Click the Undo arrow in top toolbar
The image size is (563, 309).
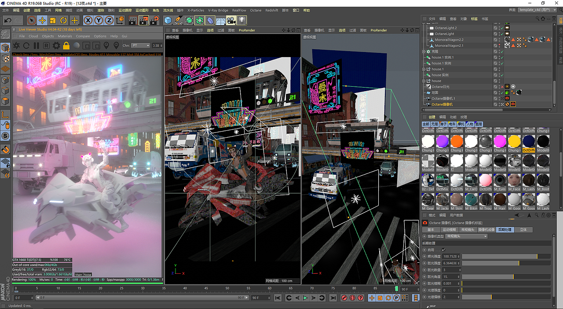pos(7,20)
